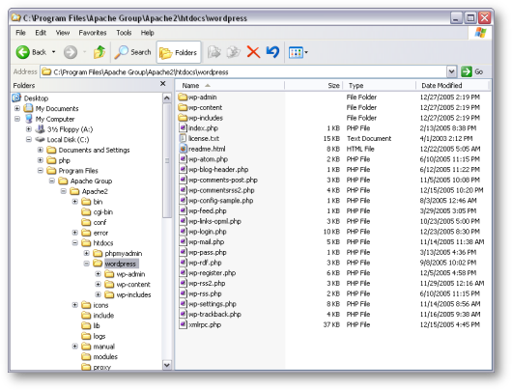Collapse the My Computer tree node
This screenshot has width=512, height=390.
tap(17, 119)
